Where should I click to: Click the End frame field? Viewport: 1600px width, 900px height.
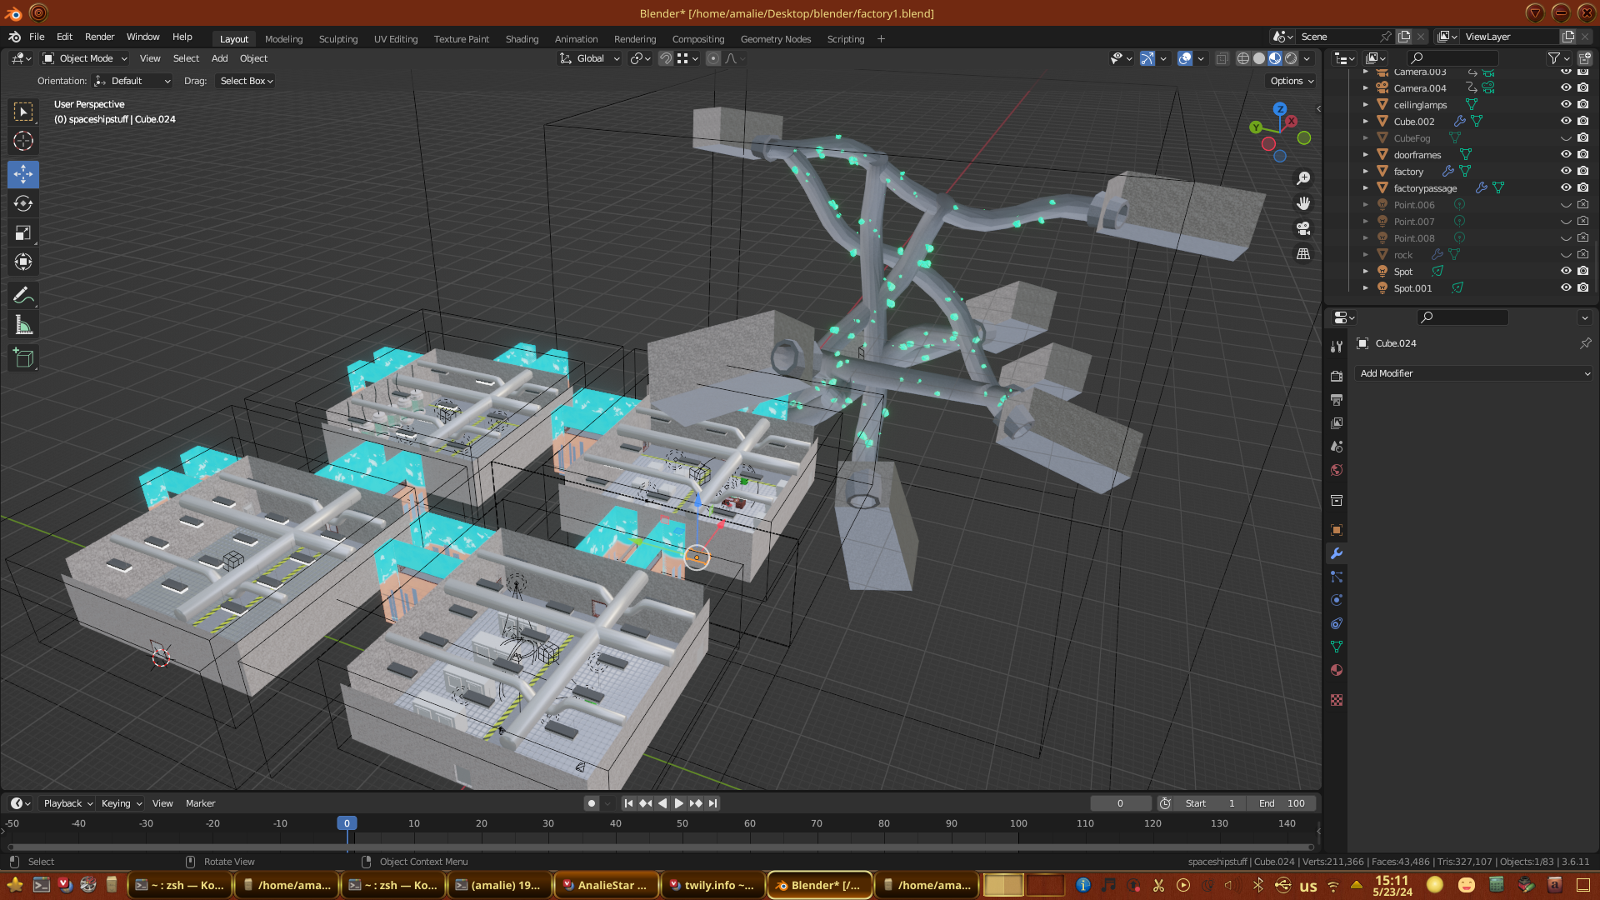tap(1282, 803)
